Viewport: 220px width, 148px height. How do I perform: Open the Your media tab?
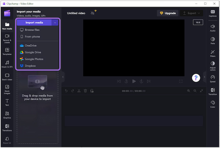tap(7, 26)
